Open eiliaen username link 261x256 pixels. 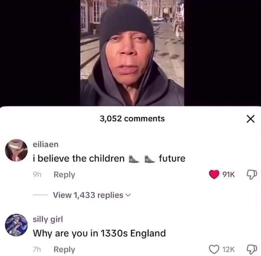coord(46,144)
